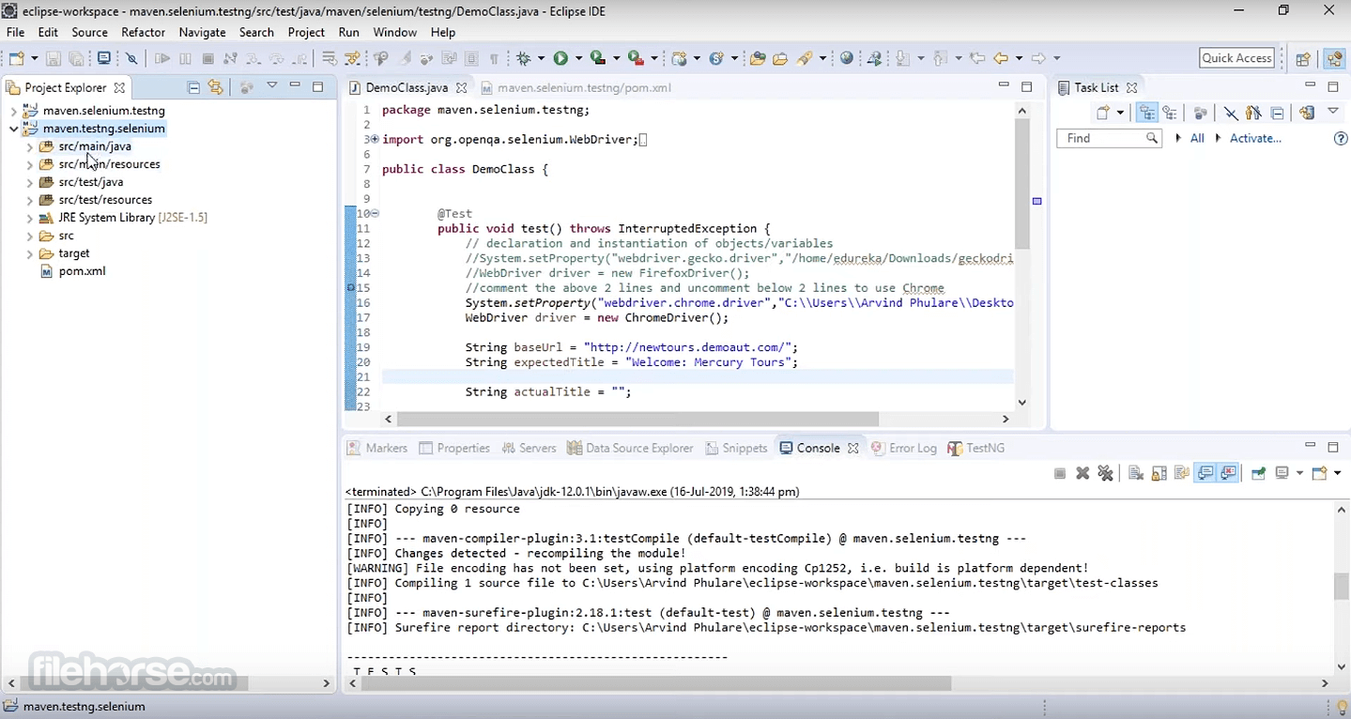The width and height of the screenshot is (1351, 719).
Task: Open the Debug dropdown arrow
Action: [541, 58]
